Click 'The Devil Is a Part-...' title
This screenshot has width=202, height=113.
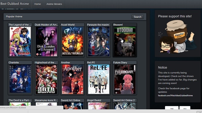click(x=20, y=100)
